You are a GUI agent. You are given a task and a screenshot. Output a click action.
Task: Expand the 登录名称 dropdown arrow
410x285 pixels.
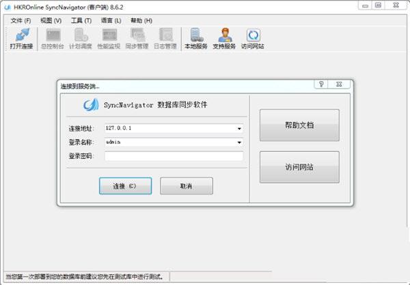[239, 142]
